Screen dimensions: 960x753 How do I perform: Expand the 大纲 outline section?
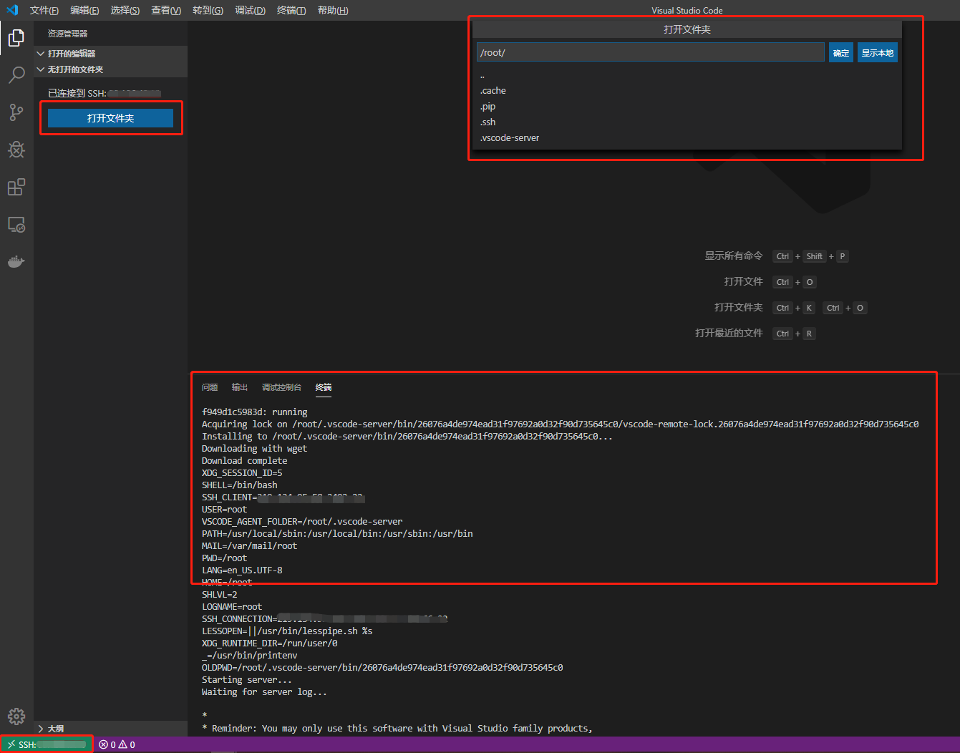(111, 729)
